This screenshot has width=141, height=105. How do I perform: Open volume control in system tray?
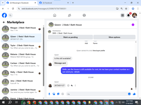coord(123,102)
